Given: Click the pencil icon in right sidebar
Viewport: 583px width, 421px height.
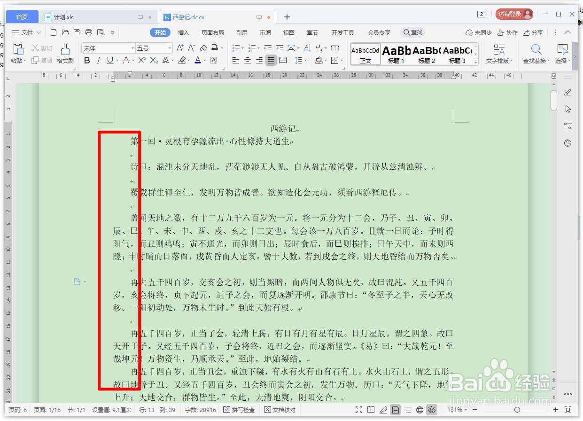Looking at the screenshot, I should pyautogui.click(x=567, y=92).
